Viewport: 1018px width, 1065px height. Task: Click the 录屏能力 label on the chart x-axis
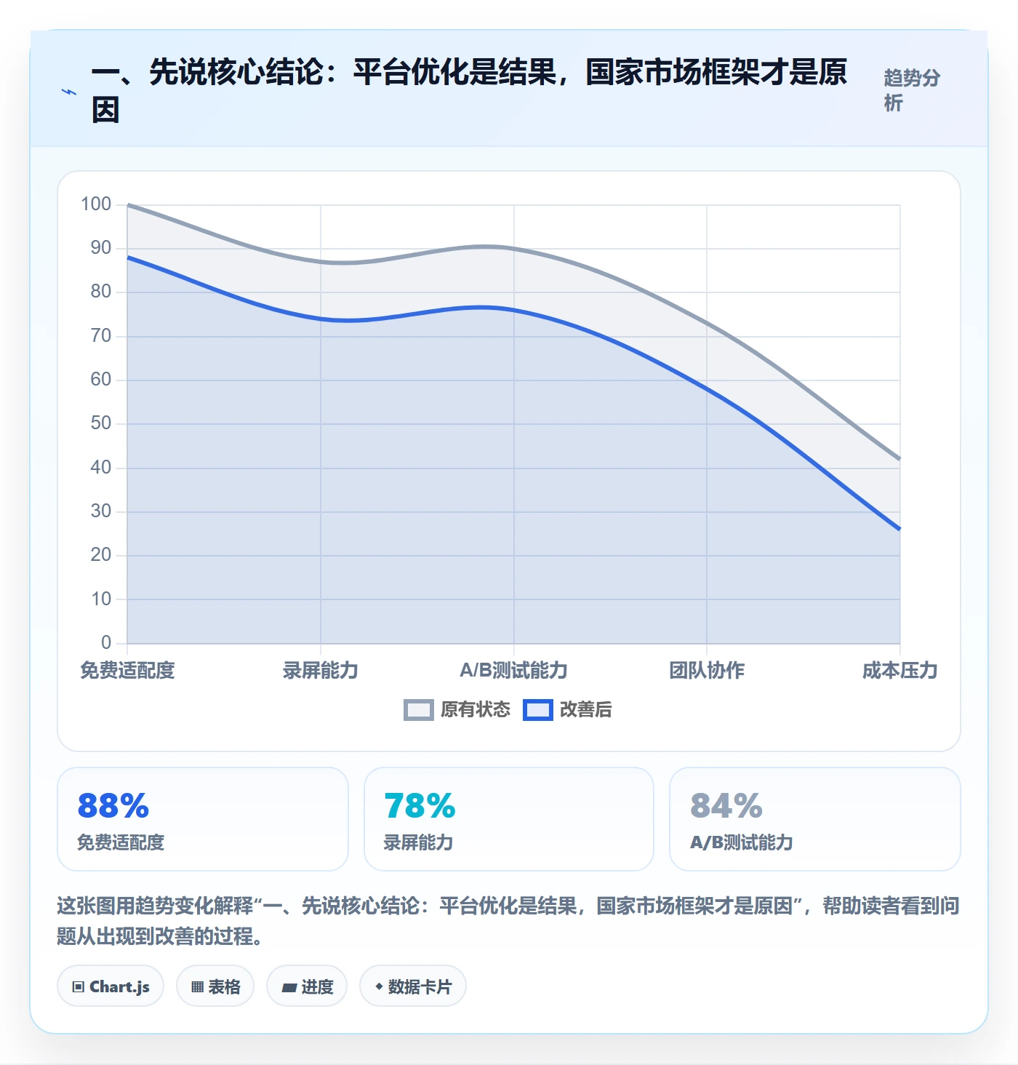coord(321,670)
